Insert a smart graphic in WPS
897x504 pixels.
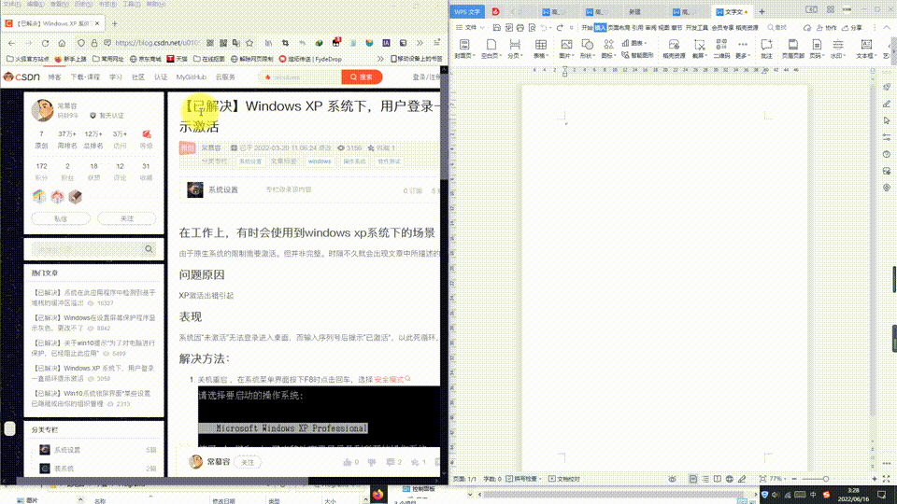click(638, 55)
